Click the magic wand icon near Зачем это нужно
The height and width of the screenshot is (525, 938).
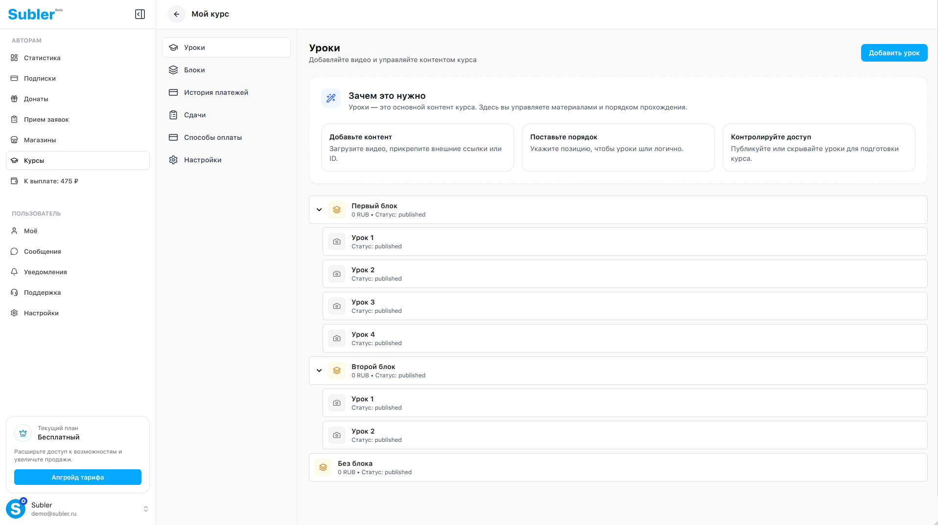[331, 98]
